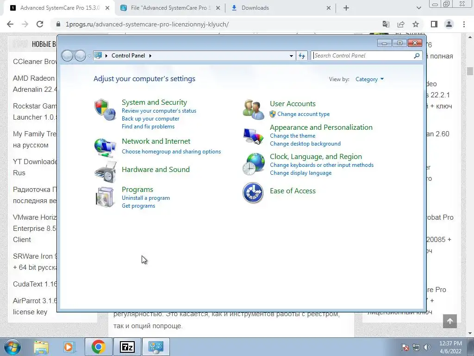Click Change account type link

coord(304,114)
